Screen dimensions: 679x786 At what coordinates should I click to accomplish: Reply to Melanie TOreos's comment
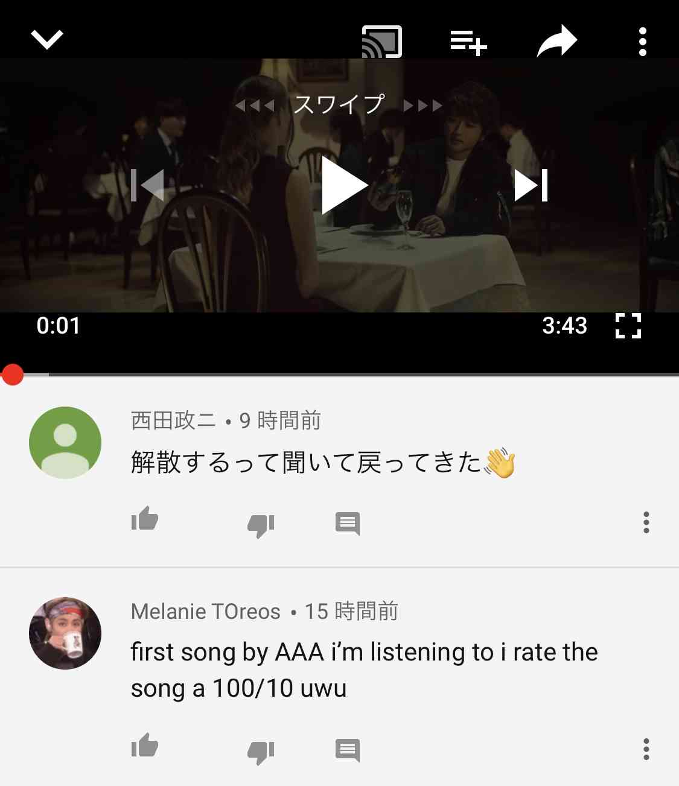pos(348,750)
